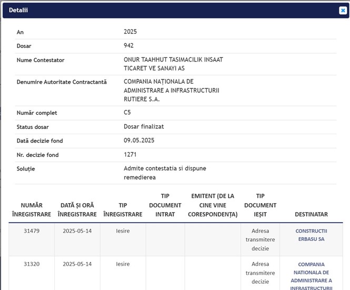350x290 pixels.
Task: Select the DATĂ ȘI ORĂ ÎNREGISTRARE header
Action: (77, 209)
